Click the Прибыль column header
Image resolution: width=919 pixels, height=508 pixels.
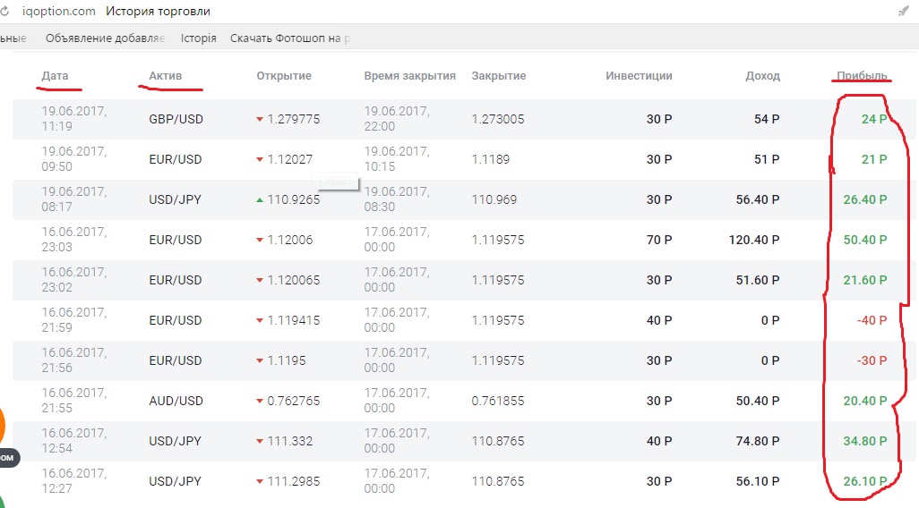[x=862, y=75]
